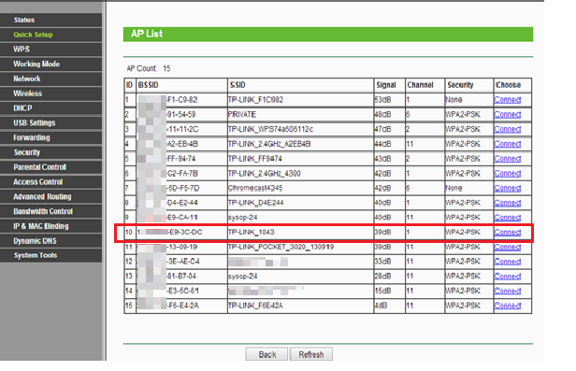Viewport: 576px width, 371px height.
Task: Click SSID TP-LINK_FF9474 text
Action: coord(255,159)
